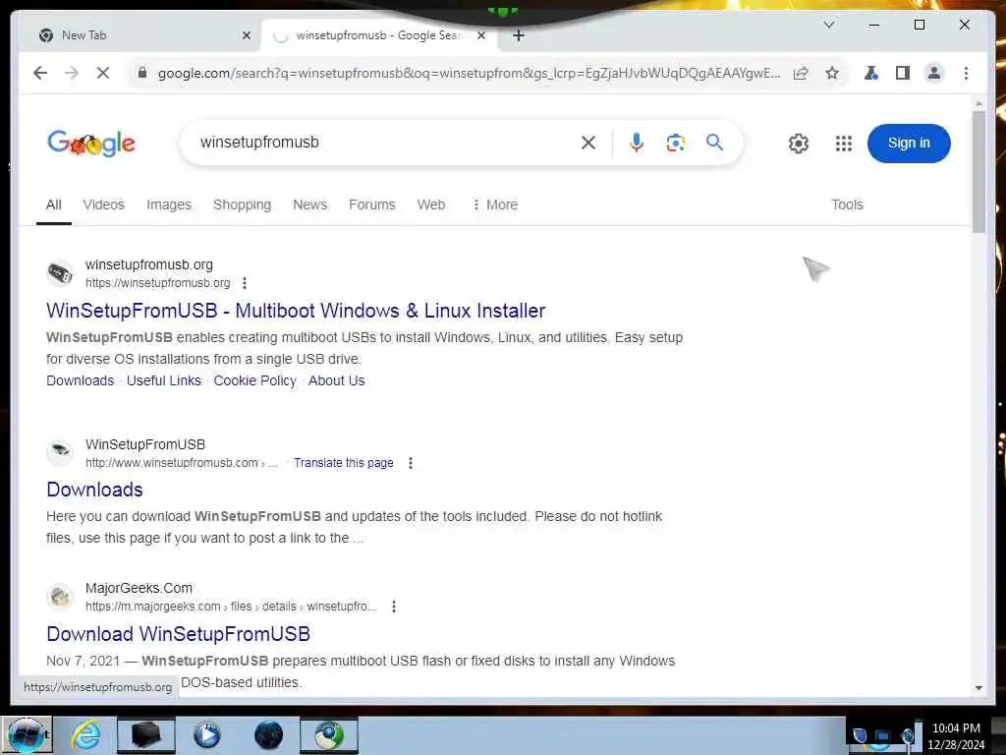This screenshot has height=755, width=1006.
Task: Open Windows Media Player from taskbar
Action: 206,735
